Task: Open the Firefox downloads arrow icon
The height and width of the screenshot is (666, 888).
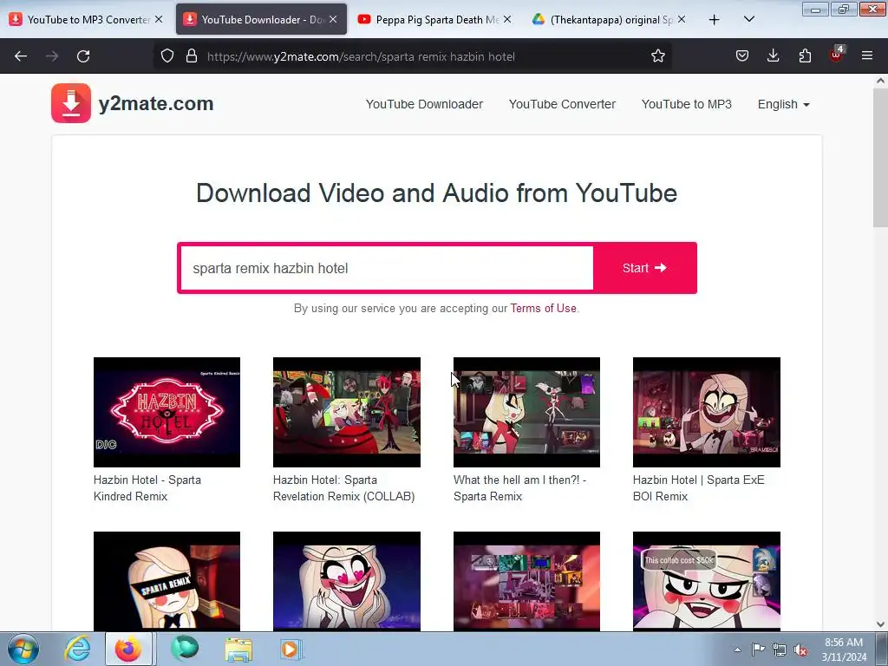Action: tap(773, 56)
